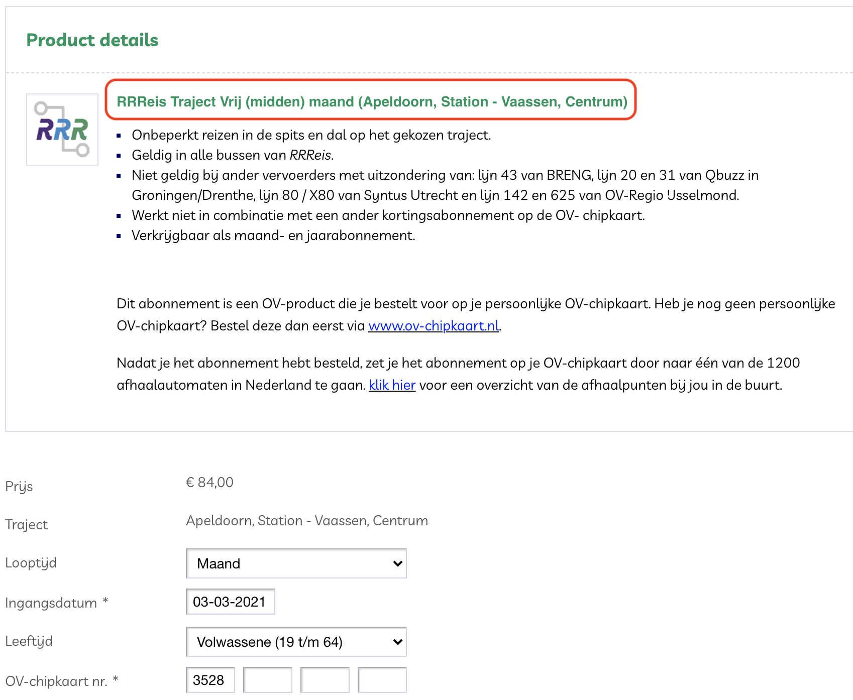Screen dimensions: 853x700
Task: Click the price value € 84,00
Action: click(209, 483)
